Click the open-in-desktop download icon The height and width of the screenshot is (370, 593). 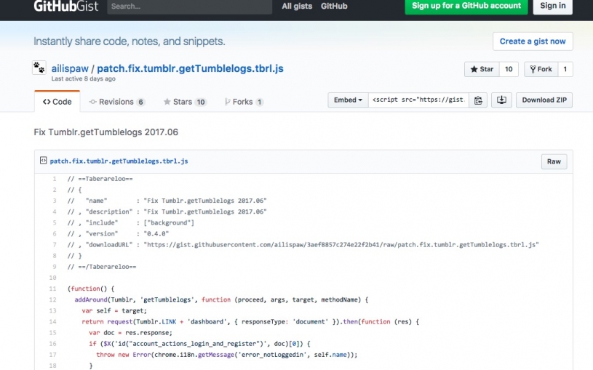point(501,100)
